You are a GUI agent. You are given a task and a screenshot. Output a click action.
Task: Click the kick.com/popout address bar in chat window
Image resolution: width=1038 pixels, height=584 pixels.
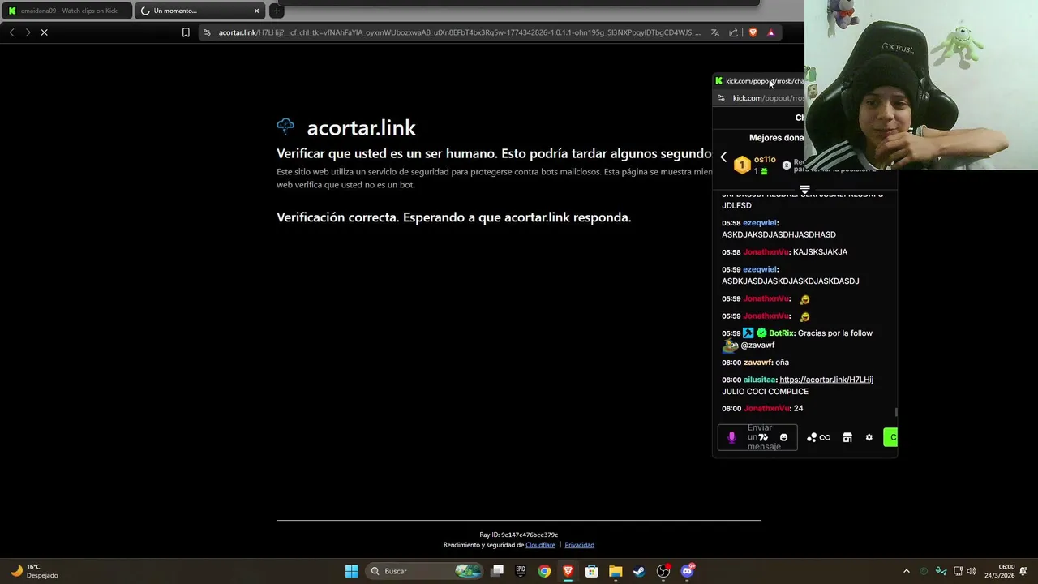point(767,98)
